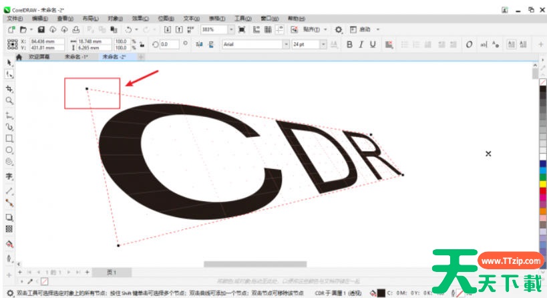Toggle Underline text formatting

pos(373,44)
